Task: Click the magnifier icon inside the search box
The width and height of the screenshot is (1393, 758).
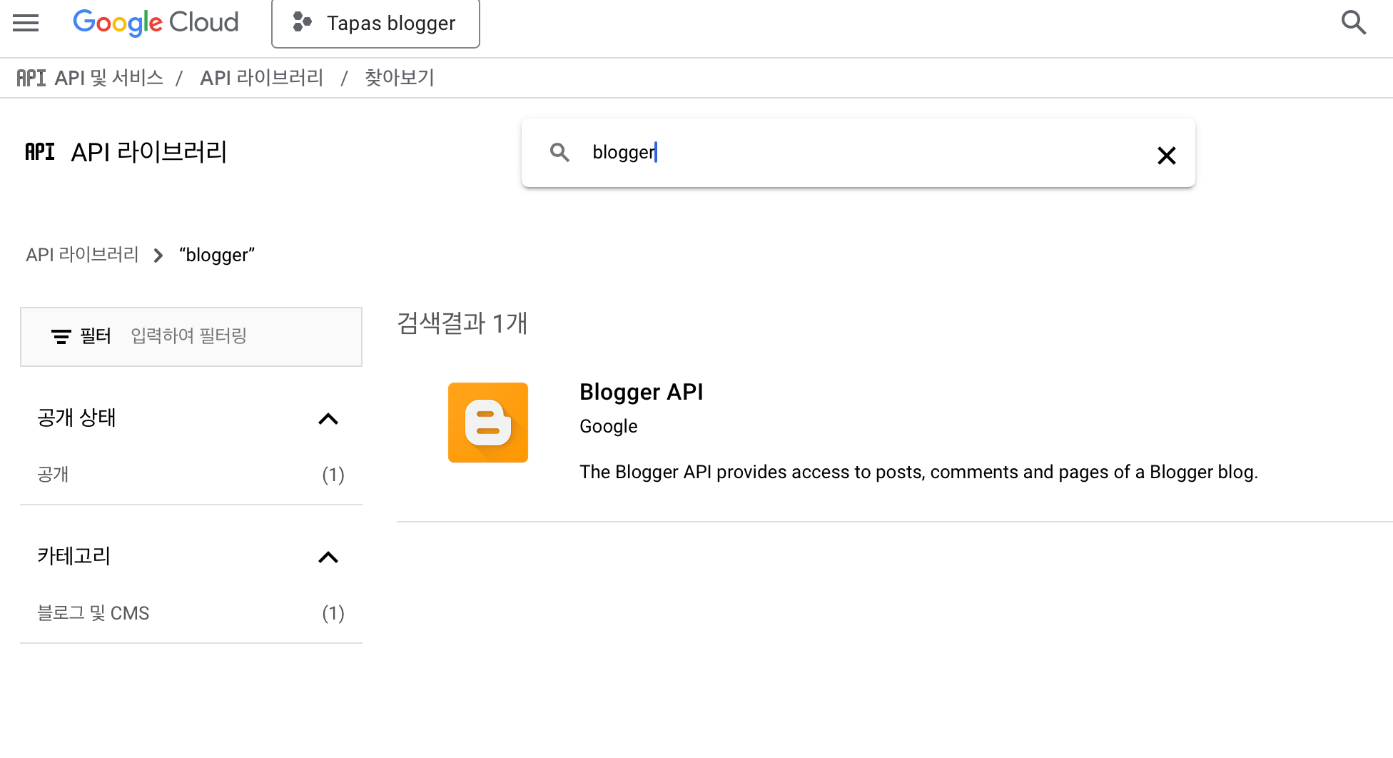Action: pos(559,152)
